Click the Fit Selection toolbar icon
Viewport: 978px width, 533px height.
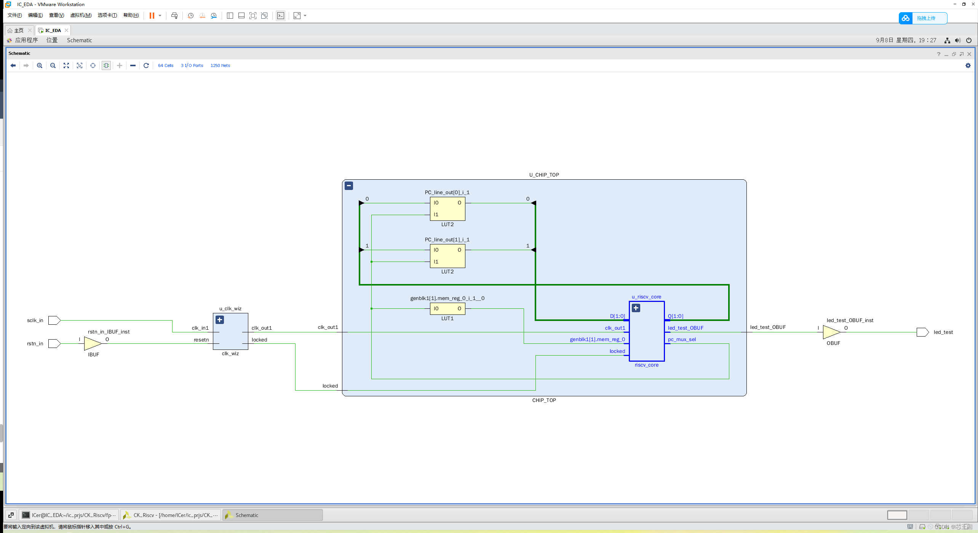[x=80, y=65]
